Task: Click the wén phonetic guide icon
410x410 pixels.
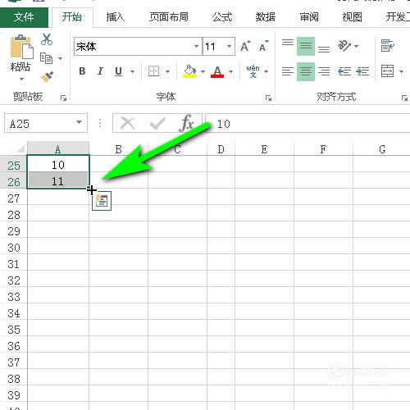Action: [x=253, y=71]
